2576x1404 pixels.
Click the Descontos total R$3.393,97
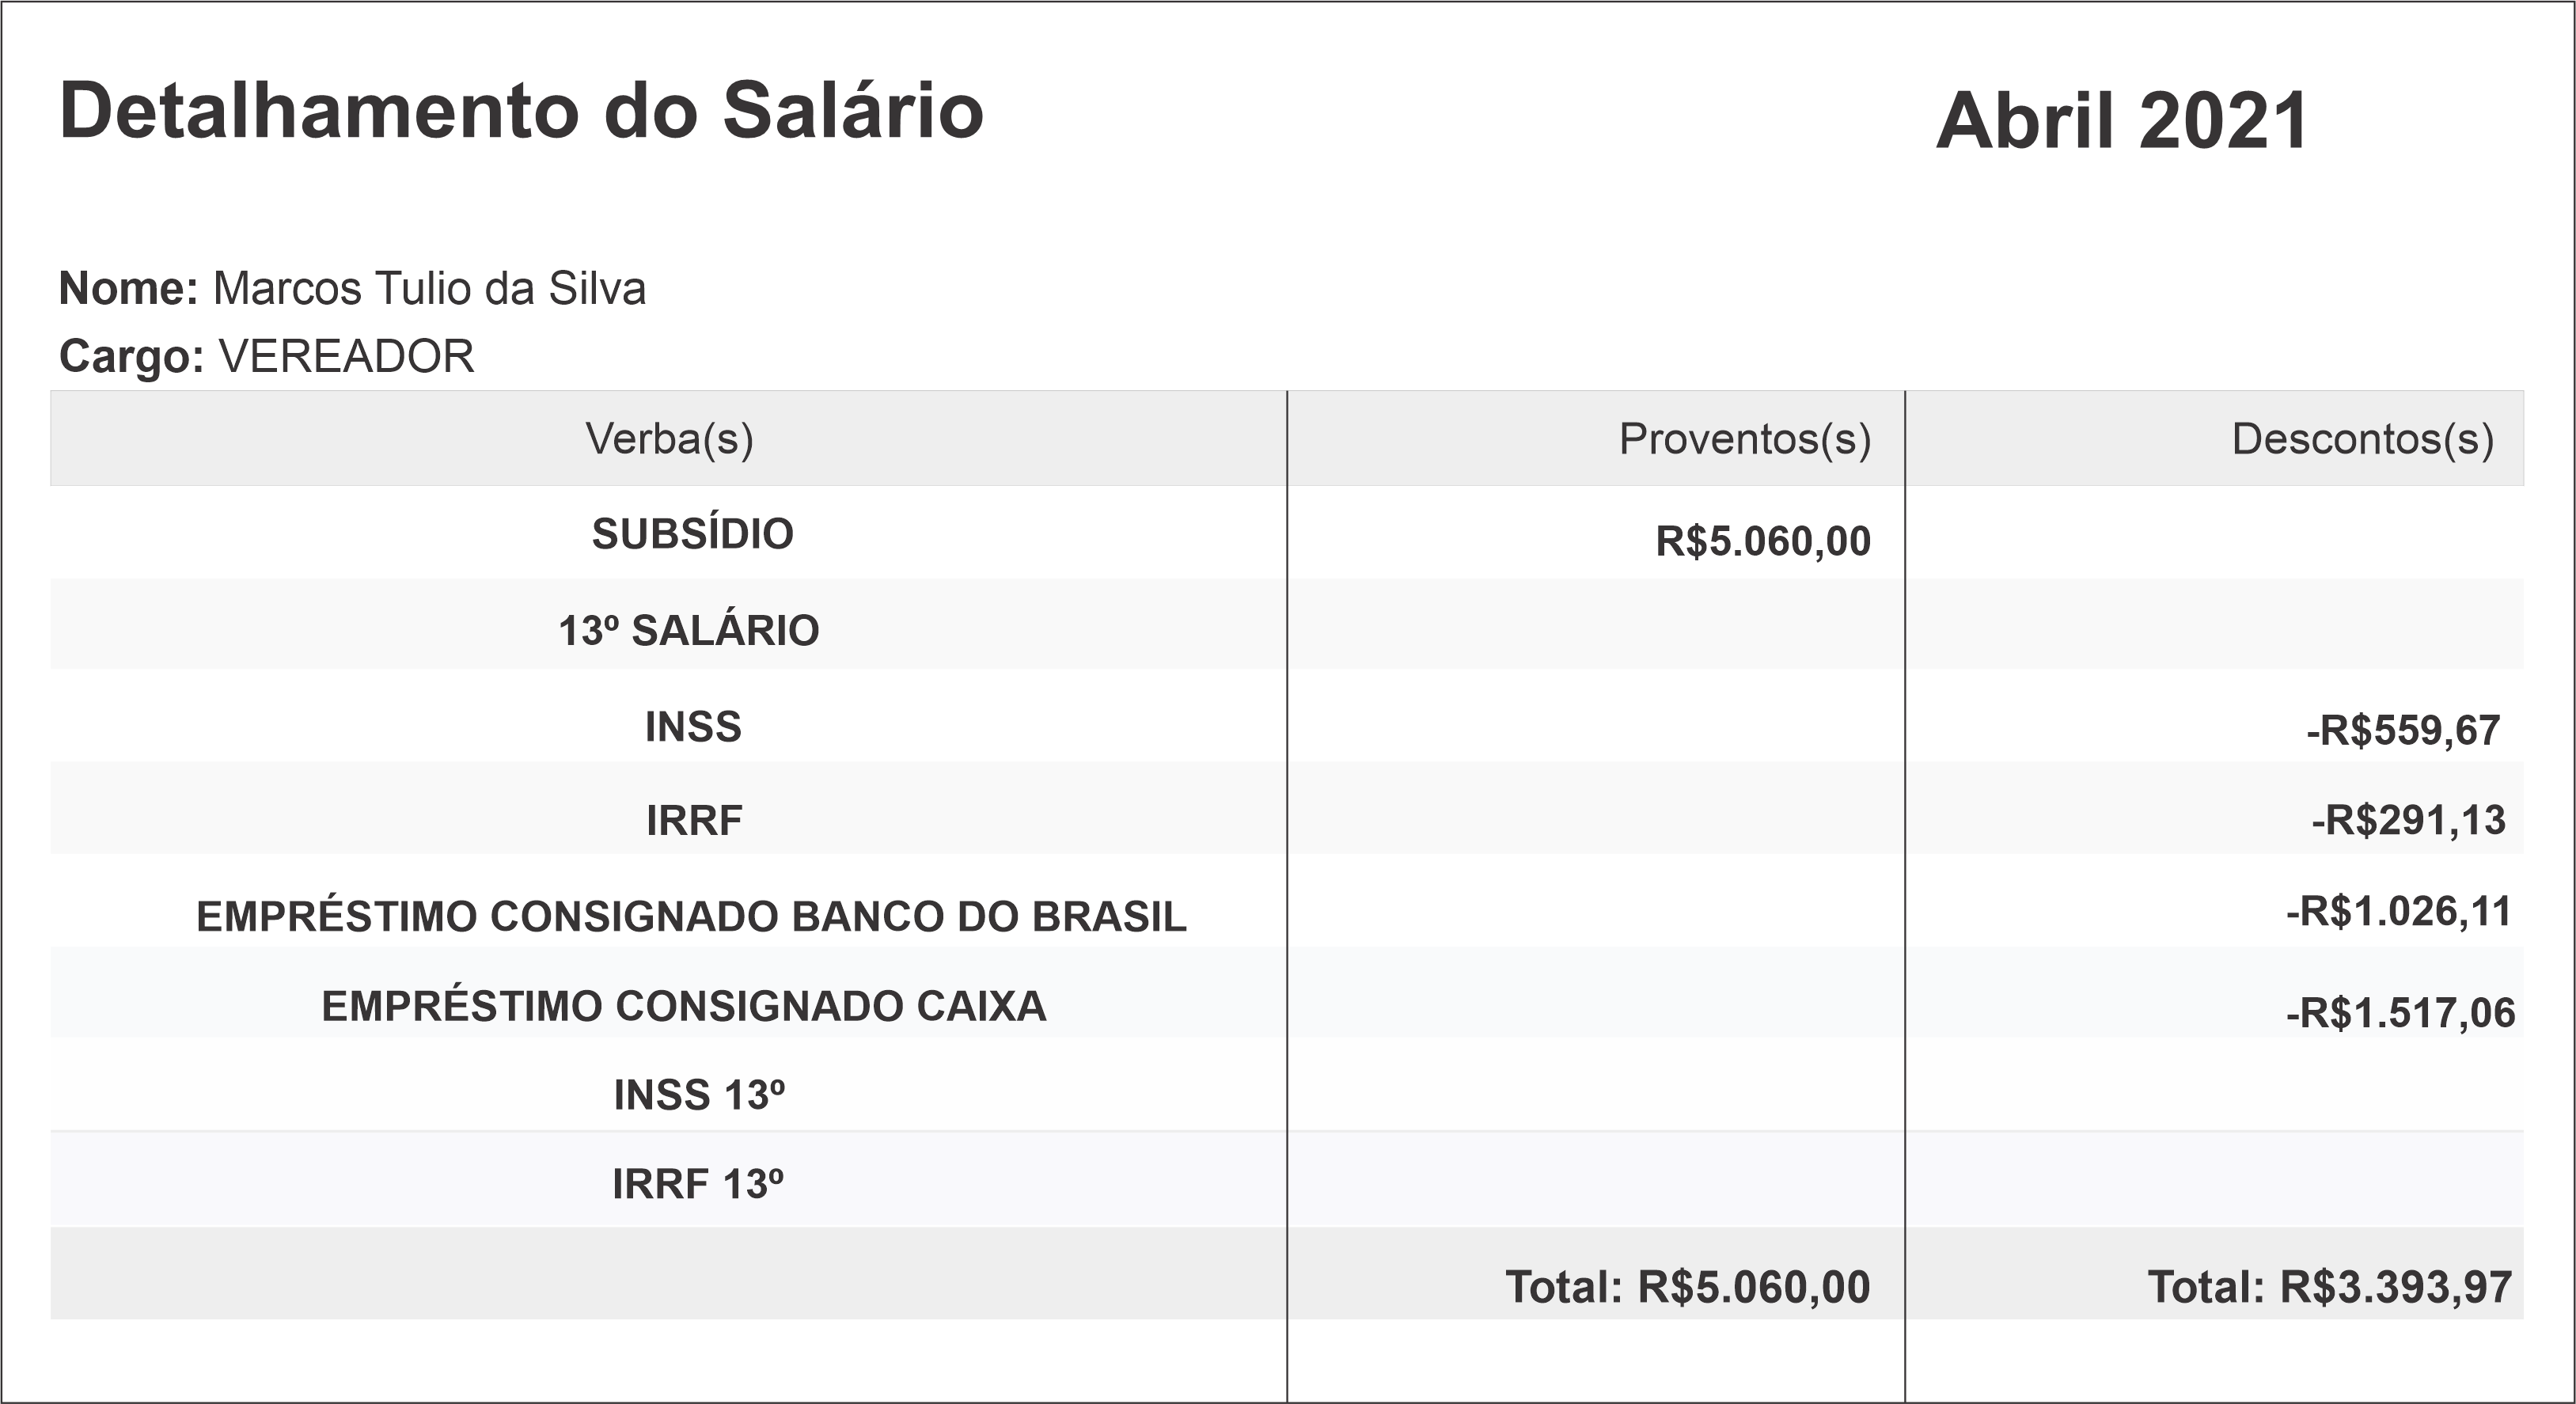(2329, 1288)
